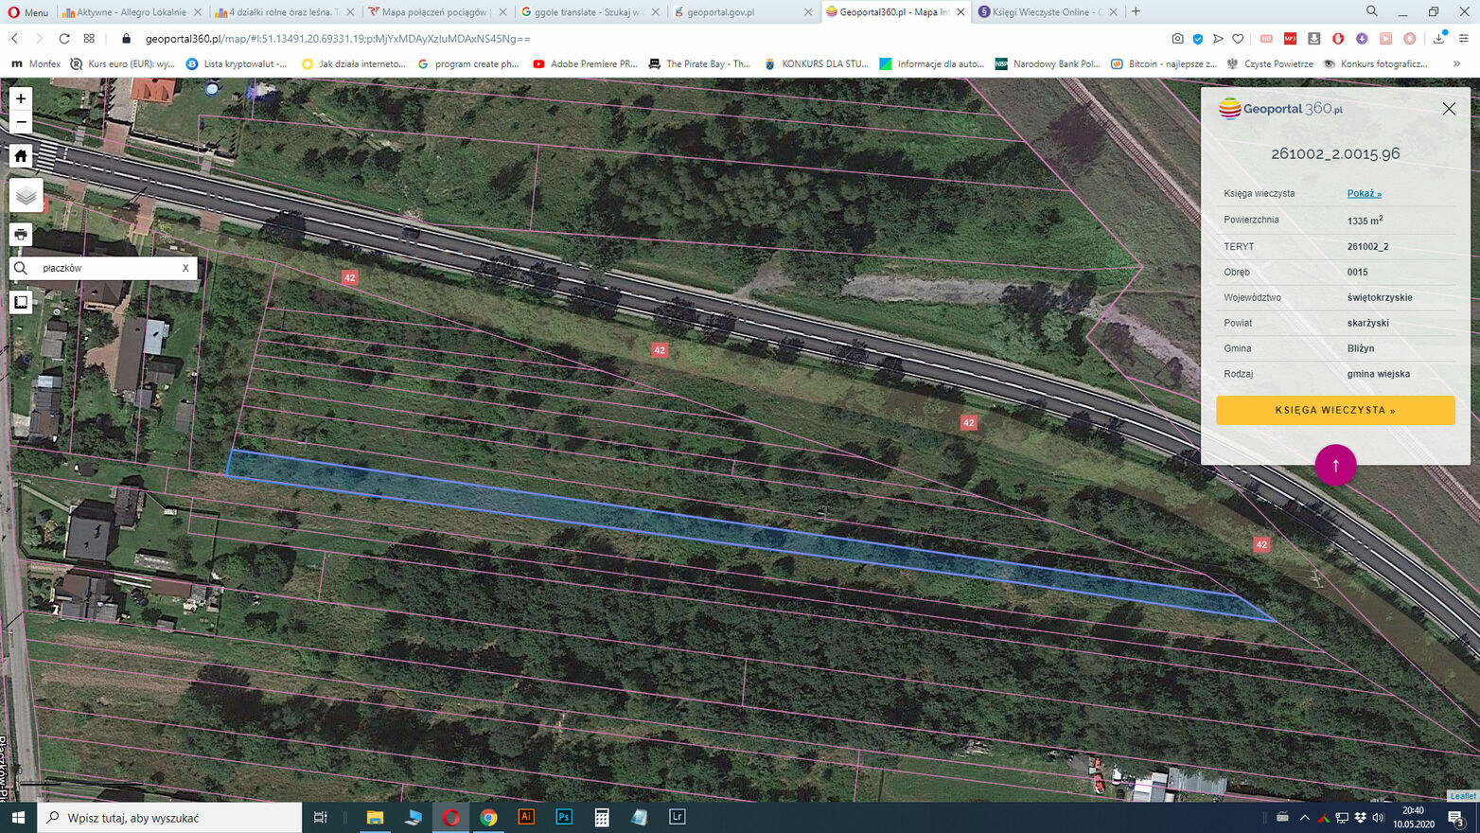Open the map layers selector

26,195
